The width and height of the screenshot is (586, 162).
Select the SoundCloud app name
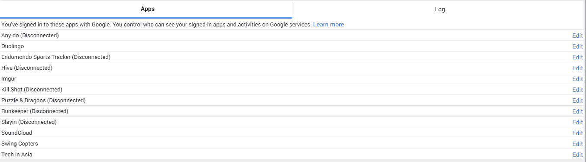pos(17,133)
